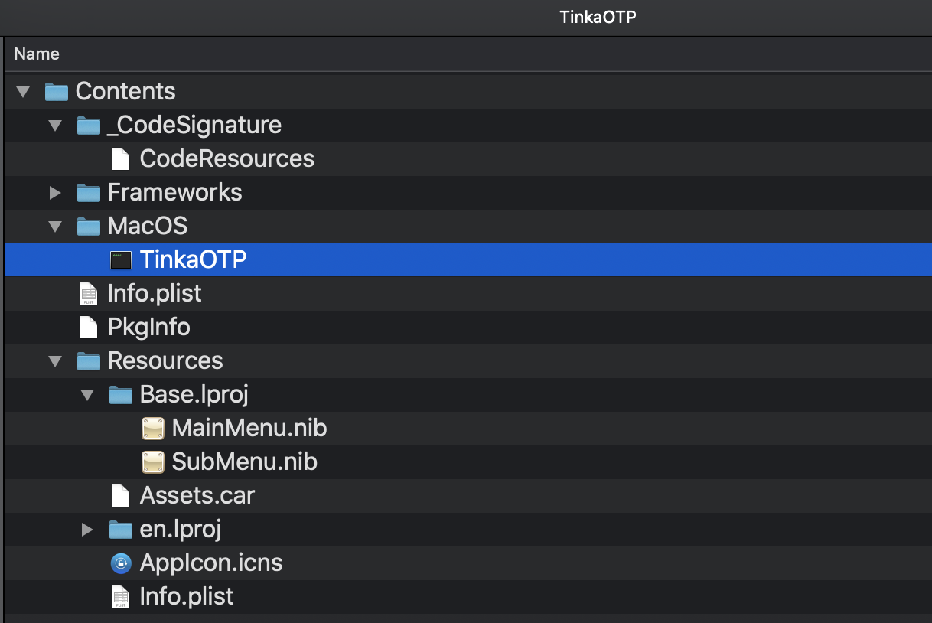Click the Info.plist icon below MacOS folder
932x623 pixels.
(x=89, y=293)
